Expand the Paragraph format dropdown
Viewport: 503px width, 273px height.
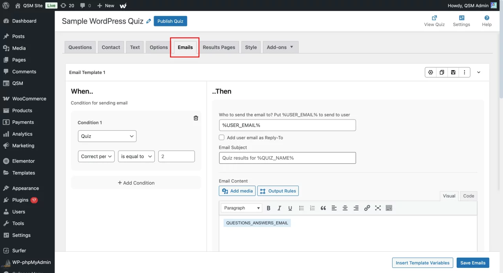[242, 208]
